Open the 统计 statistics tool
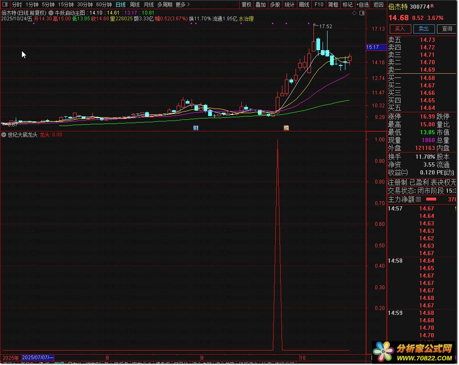The height and width of the screenshot is (365, 459). click(289, 5)
